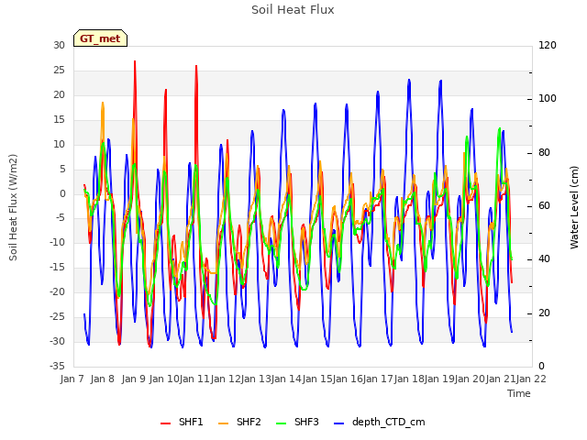Screen dimensions: 587x440
Task: Click the green SHF3 legend color marker
Action: tap(282, 423)
